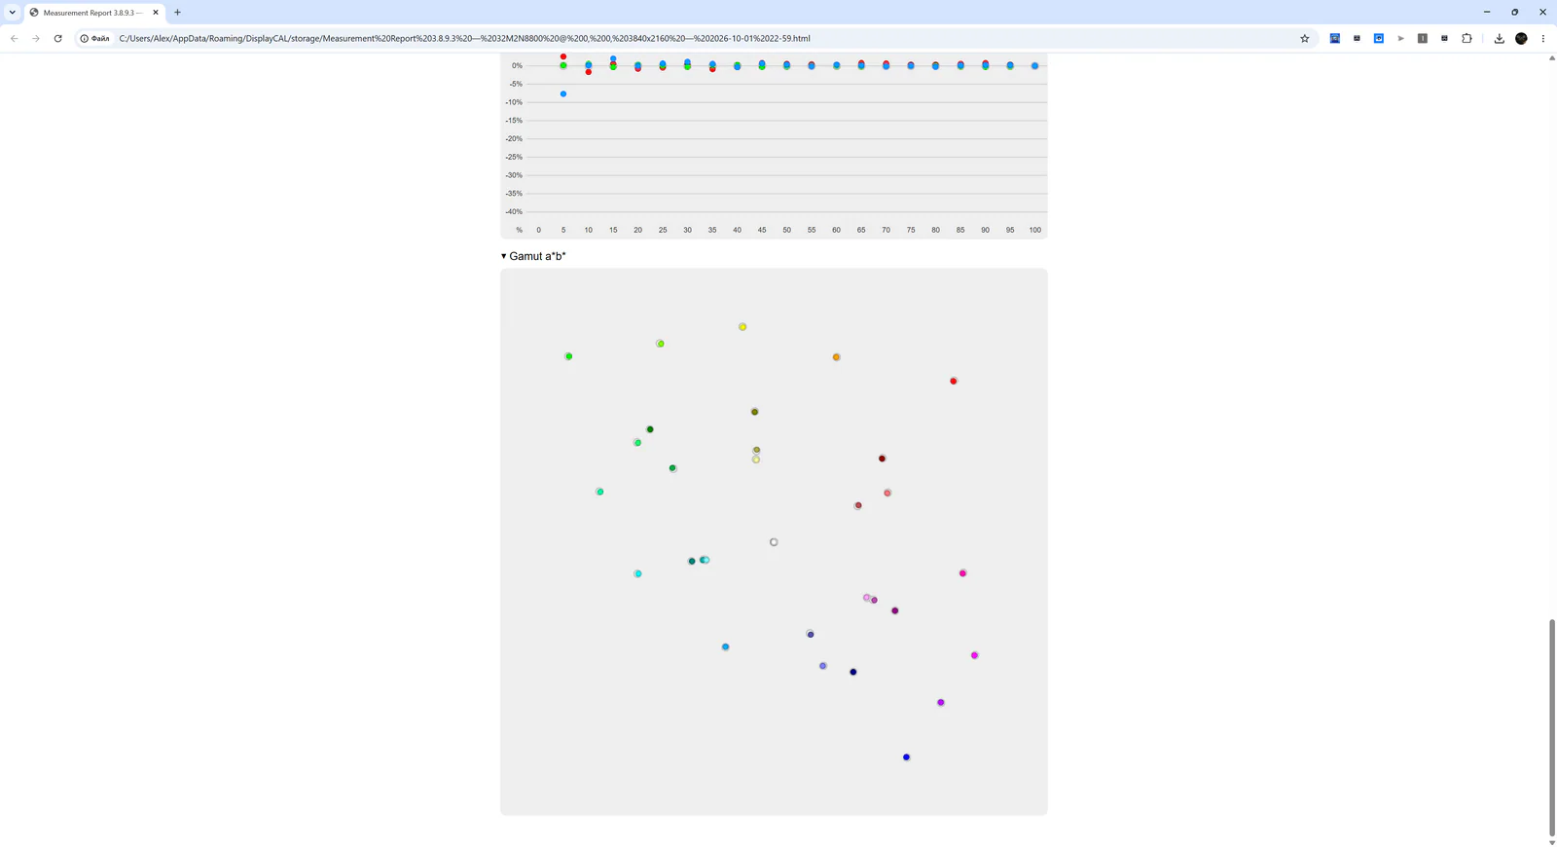The width and height of the screenshot is (1557, 847).
Task: Click the lone blue point at -8%
Action: pos(563,94)
